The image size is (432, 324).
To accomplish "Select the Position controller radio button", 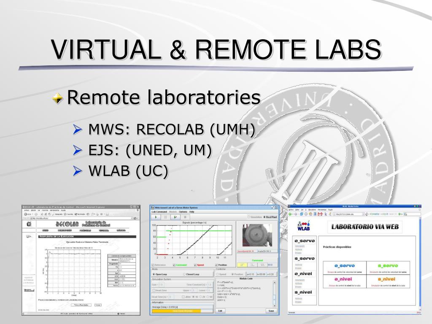I will pos(233,274).
